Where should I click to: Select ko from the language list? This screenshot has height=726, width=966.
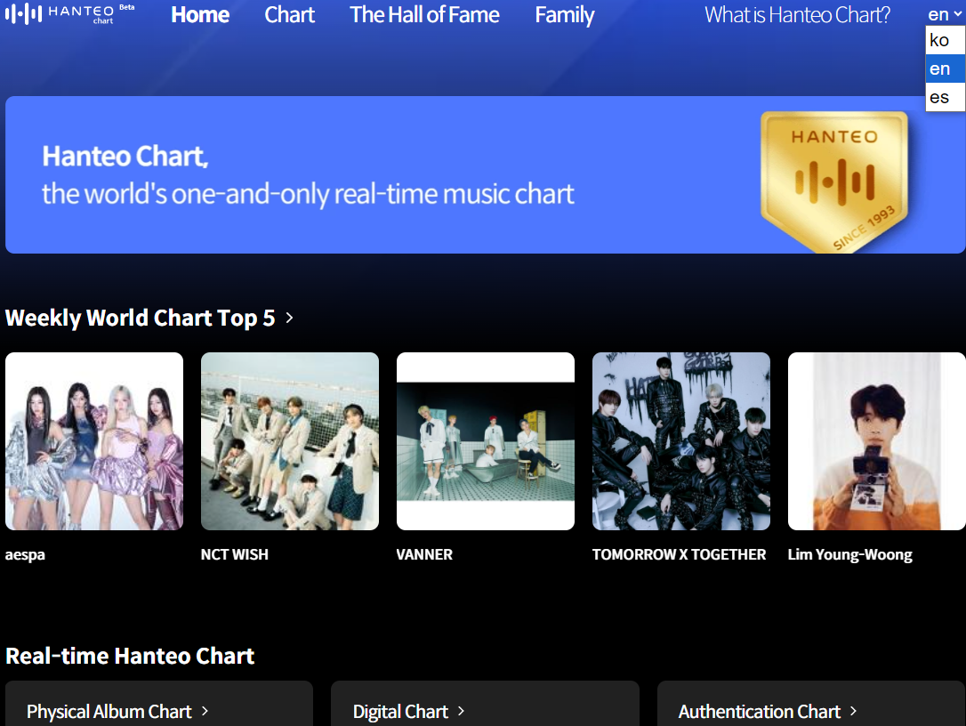click(x=939, y=40)
